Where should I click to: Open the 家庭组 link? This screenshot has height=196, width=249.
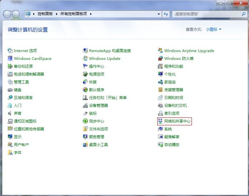[170, 82]
